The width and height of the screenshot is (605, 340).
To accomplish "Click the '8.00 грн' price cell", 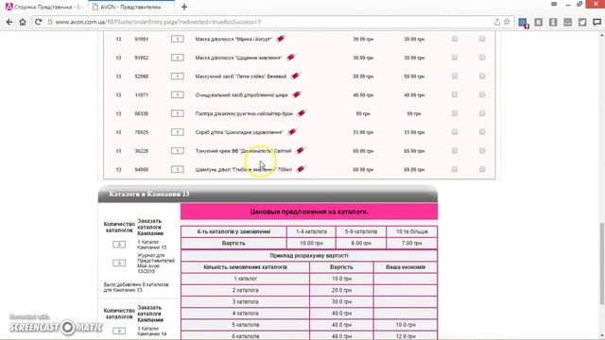I will point(361,244).
